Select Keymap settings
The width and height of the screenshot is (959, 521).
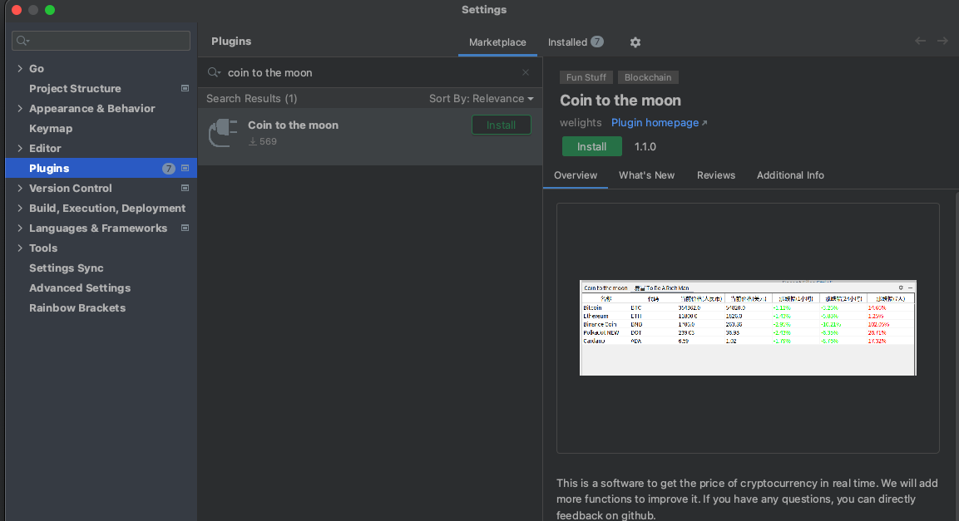point(51,128)
